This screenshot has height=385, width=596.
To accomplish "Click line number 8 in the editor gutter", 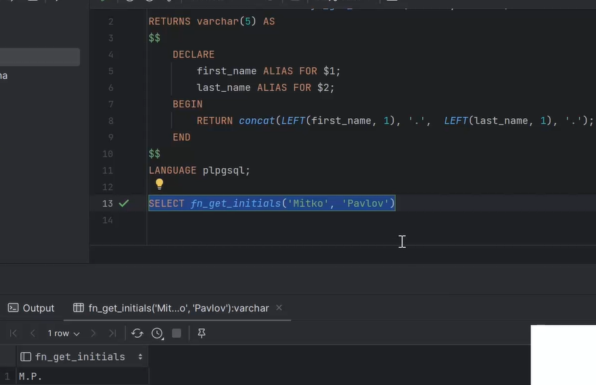I will coord(110,121).
